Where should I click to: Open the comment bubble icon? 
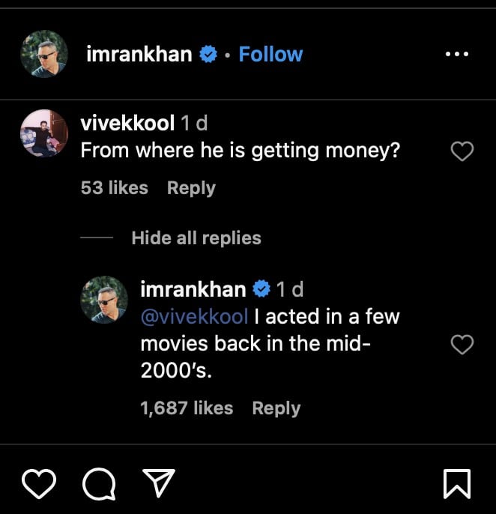point(99,483)
